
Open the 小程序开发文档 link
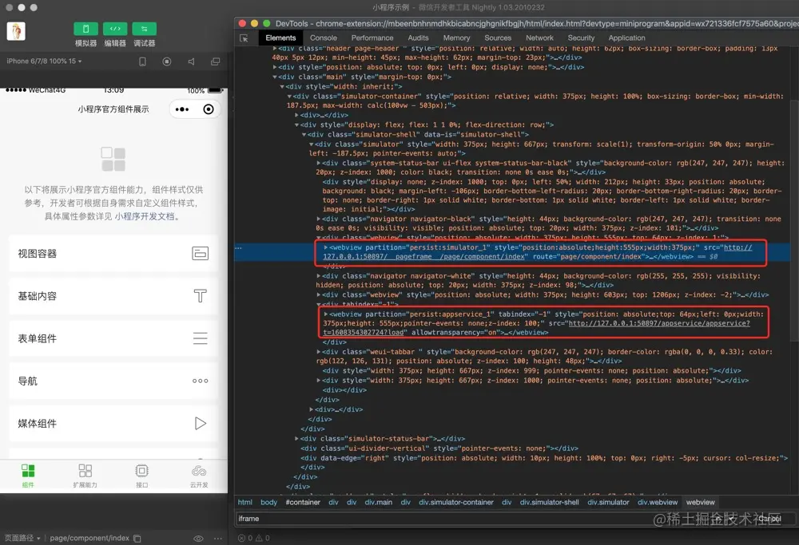[x=144, y=216]
